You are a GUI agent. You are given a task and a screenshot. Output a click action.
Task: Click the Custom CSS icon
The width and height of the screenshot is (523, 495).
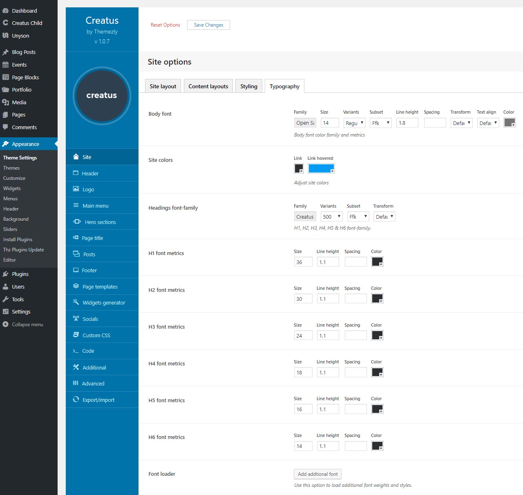[x=76, y=335]
